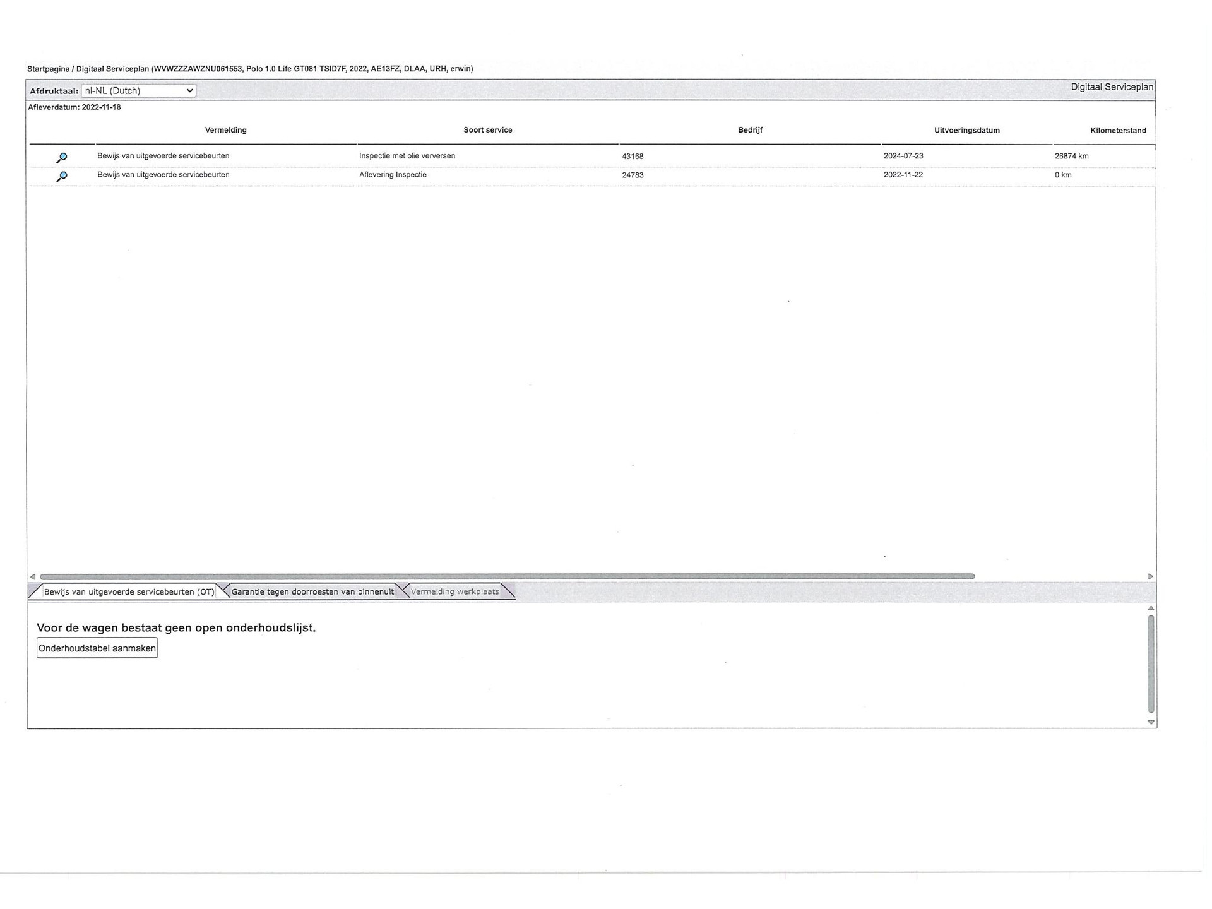Click magnifier icon for Aflevering Inspectie entry
The width and height of the screenshot is (1212, 909).
click(62, 176)
